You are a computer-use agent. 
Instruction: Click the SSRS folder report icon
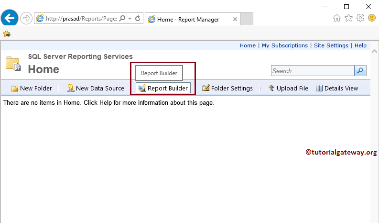pyautogui.click(x=13, y=64)
